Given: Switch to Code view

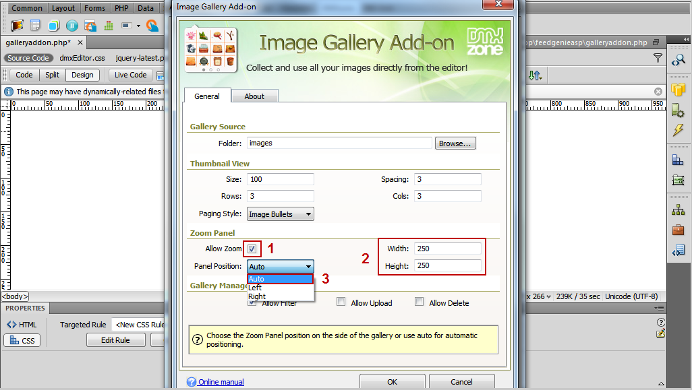Looking at the screenshot, I should [24, 75].
